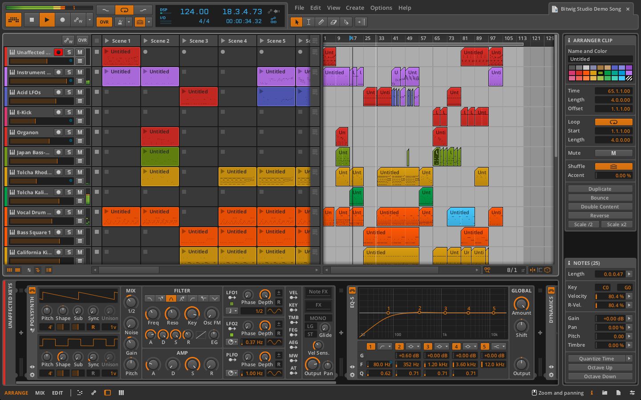Mute the Acid LFOs track

tap(80, 92)
